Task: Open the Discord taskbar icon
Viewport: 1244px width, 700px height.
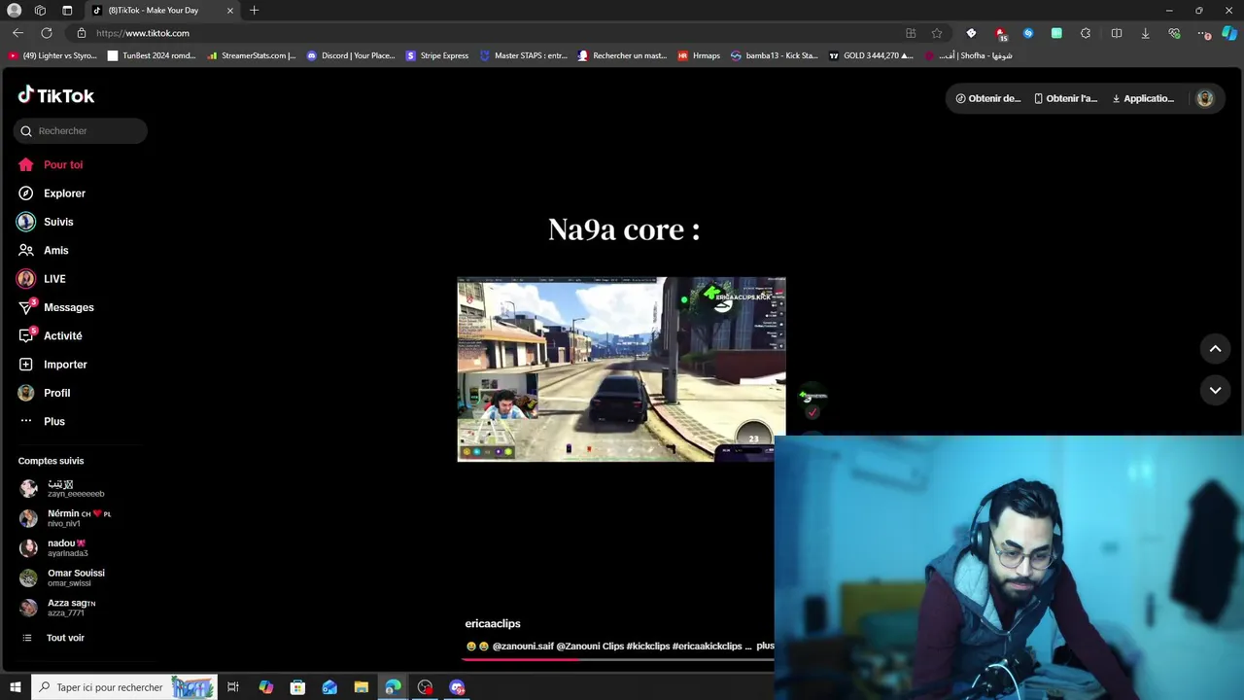Action: 457,687
